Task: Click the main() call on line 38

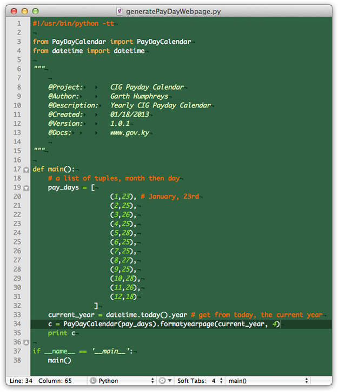Action: tap(59, 360)
